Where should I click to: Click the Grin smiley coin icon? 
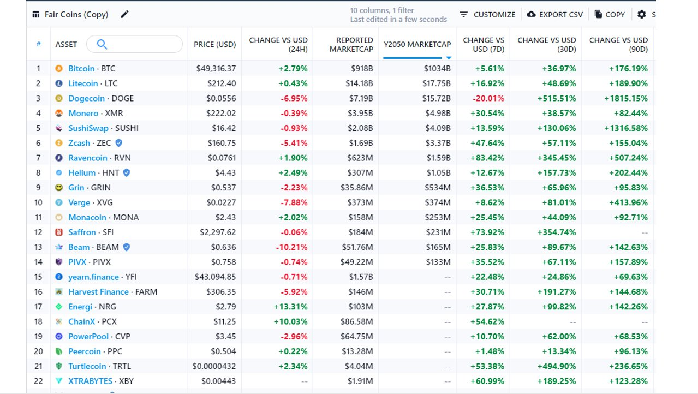coord(59,188)
